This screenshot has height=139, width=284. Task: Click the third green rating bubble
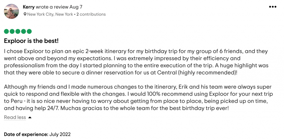(x=18, y=32)
